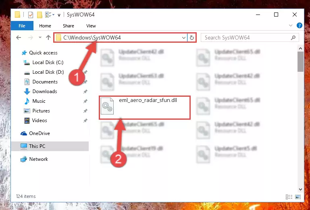Click the Videos filmstrip icon
The width and height of the screenshot is (310, 210).
tap(27, 121)
